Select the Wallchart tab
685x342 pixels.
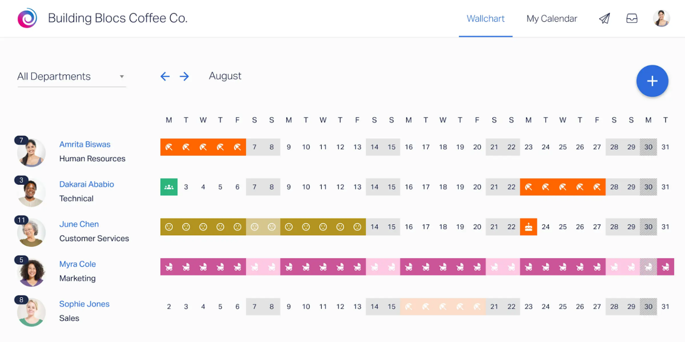click(x=485, y=18)
